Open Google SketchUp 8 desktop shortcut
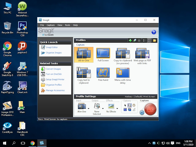 click(x=7, y=69)
